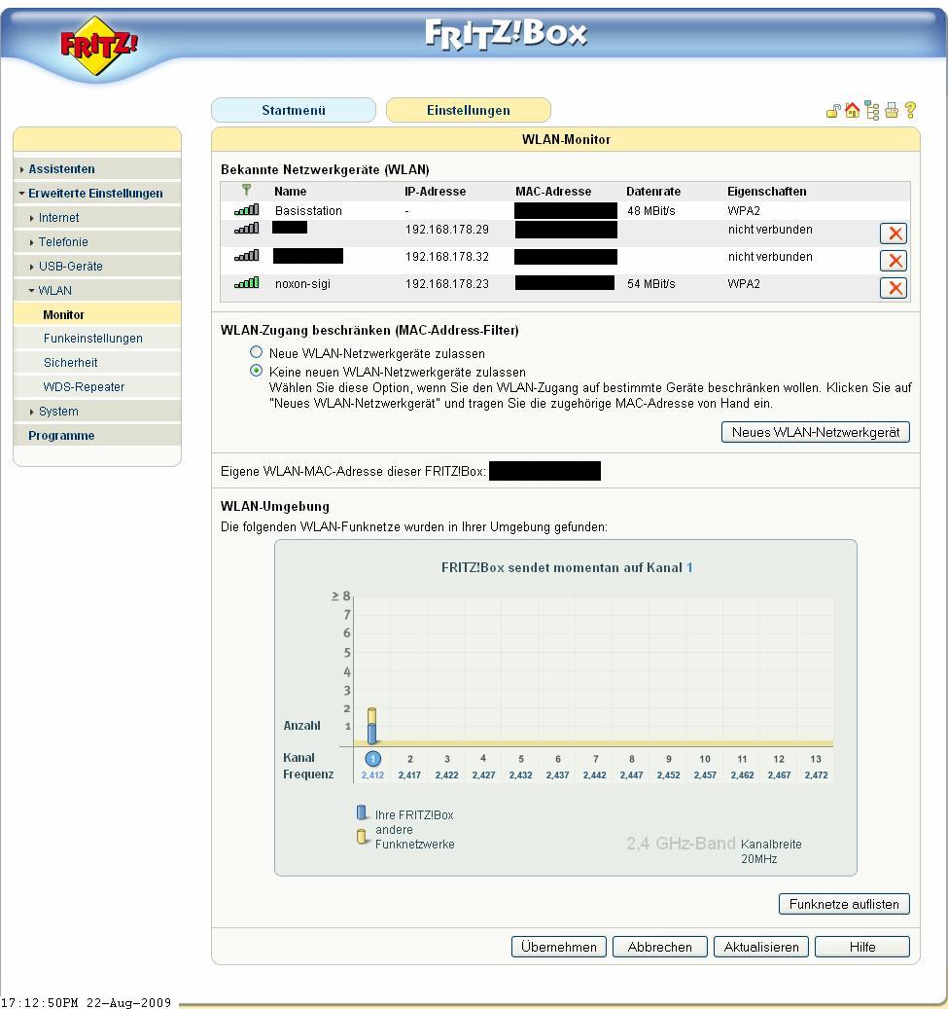The height and width of the screenshot is (1009, 948).
Task: Click the blue FRITZ!Box bar on channel 1
Action: click(371, 733)
